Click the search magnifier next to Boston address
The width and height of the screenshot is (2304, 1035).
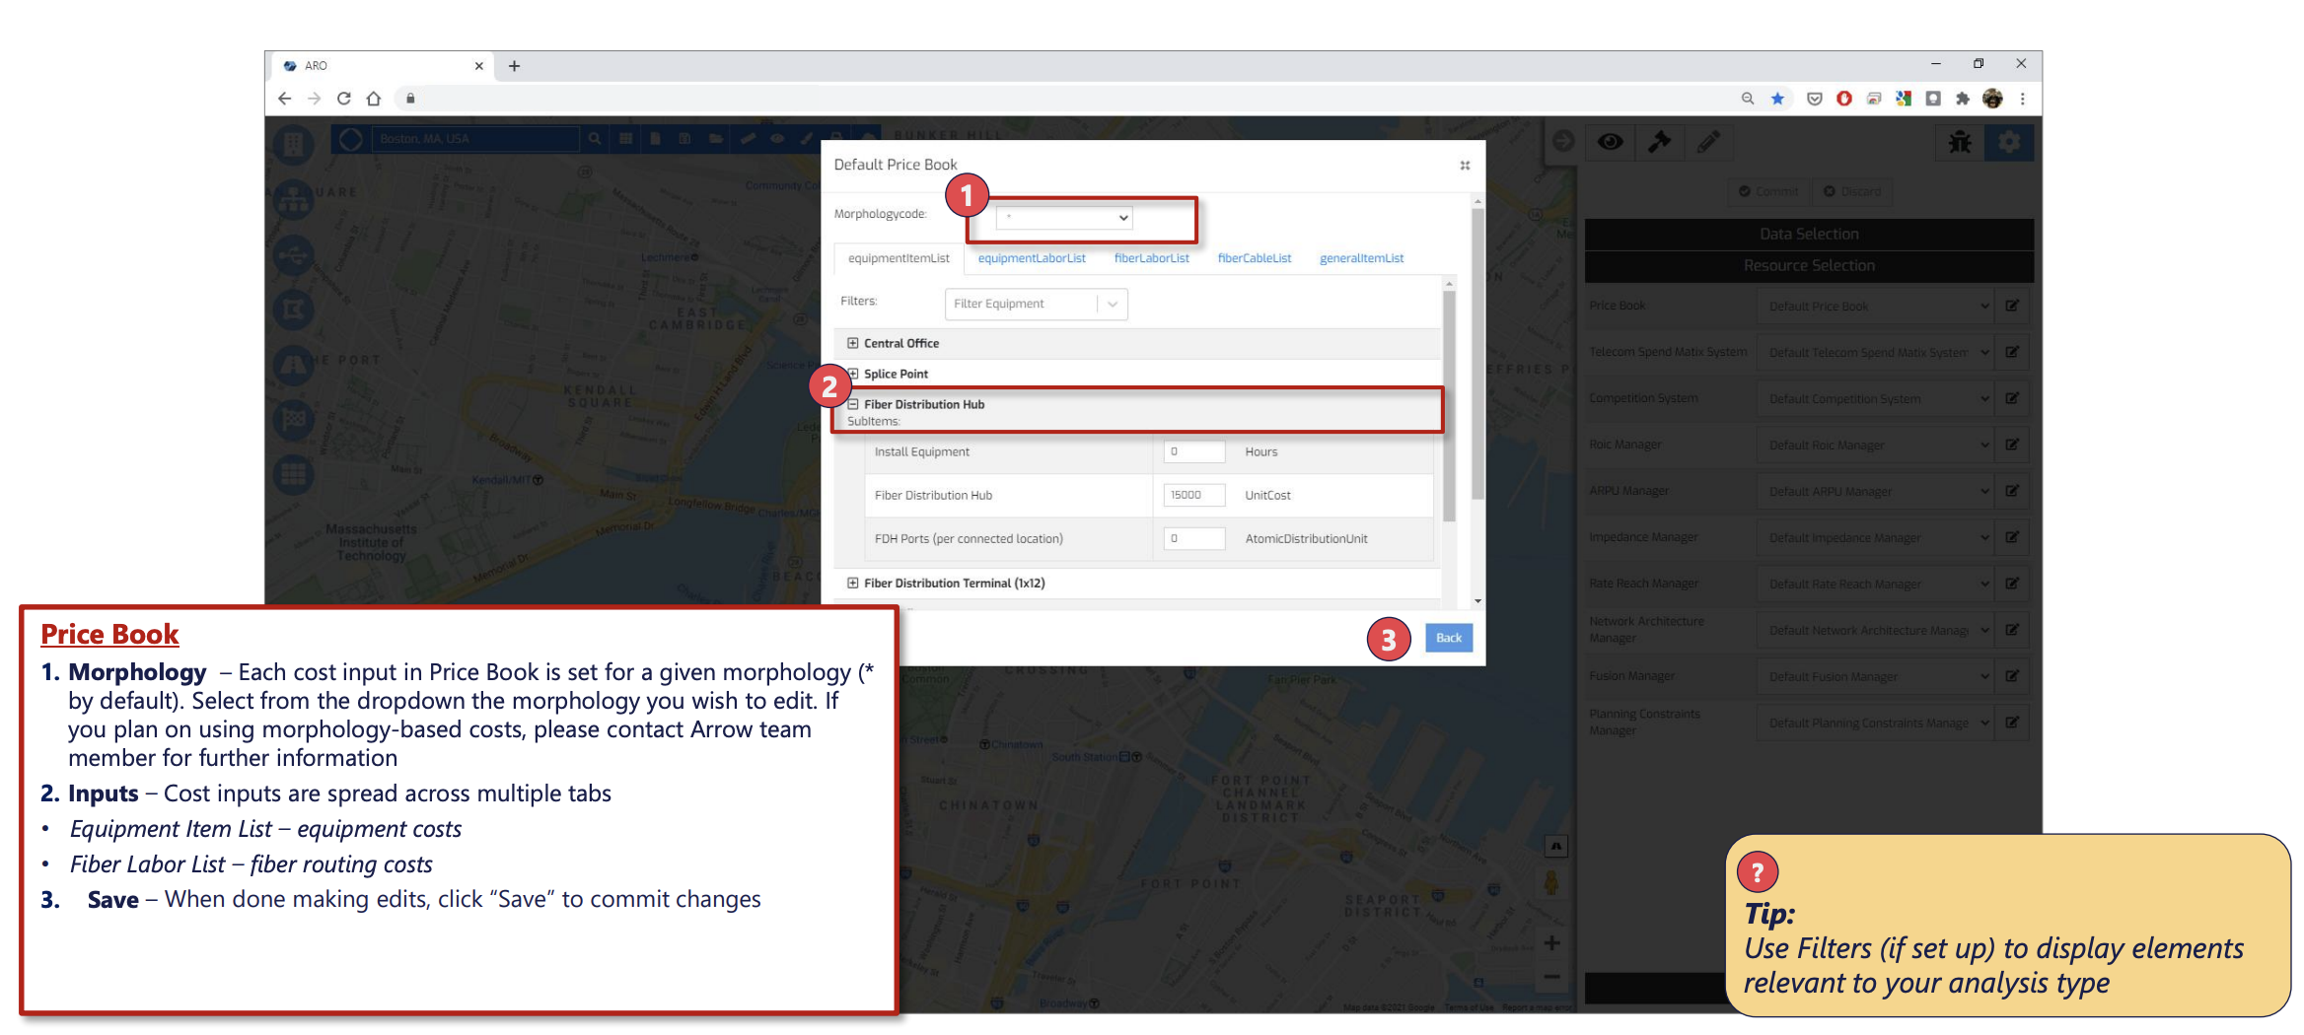595,139
